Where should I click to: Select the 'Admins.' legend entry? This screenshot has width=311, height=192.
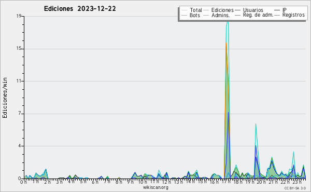coord(217,15)
